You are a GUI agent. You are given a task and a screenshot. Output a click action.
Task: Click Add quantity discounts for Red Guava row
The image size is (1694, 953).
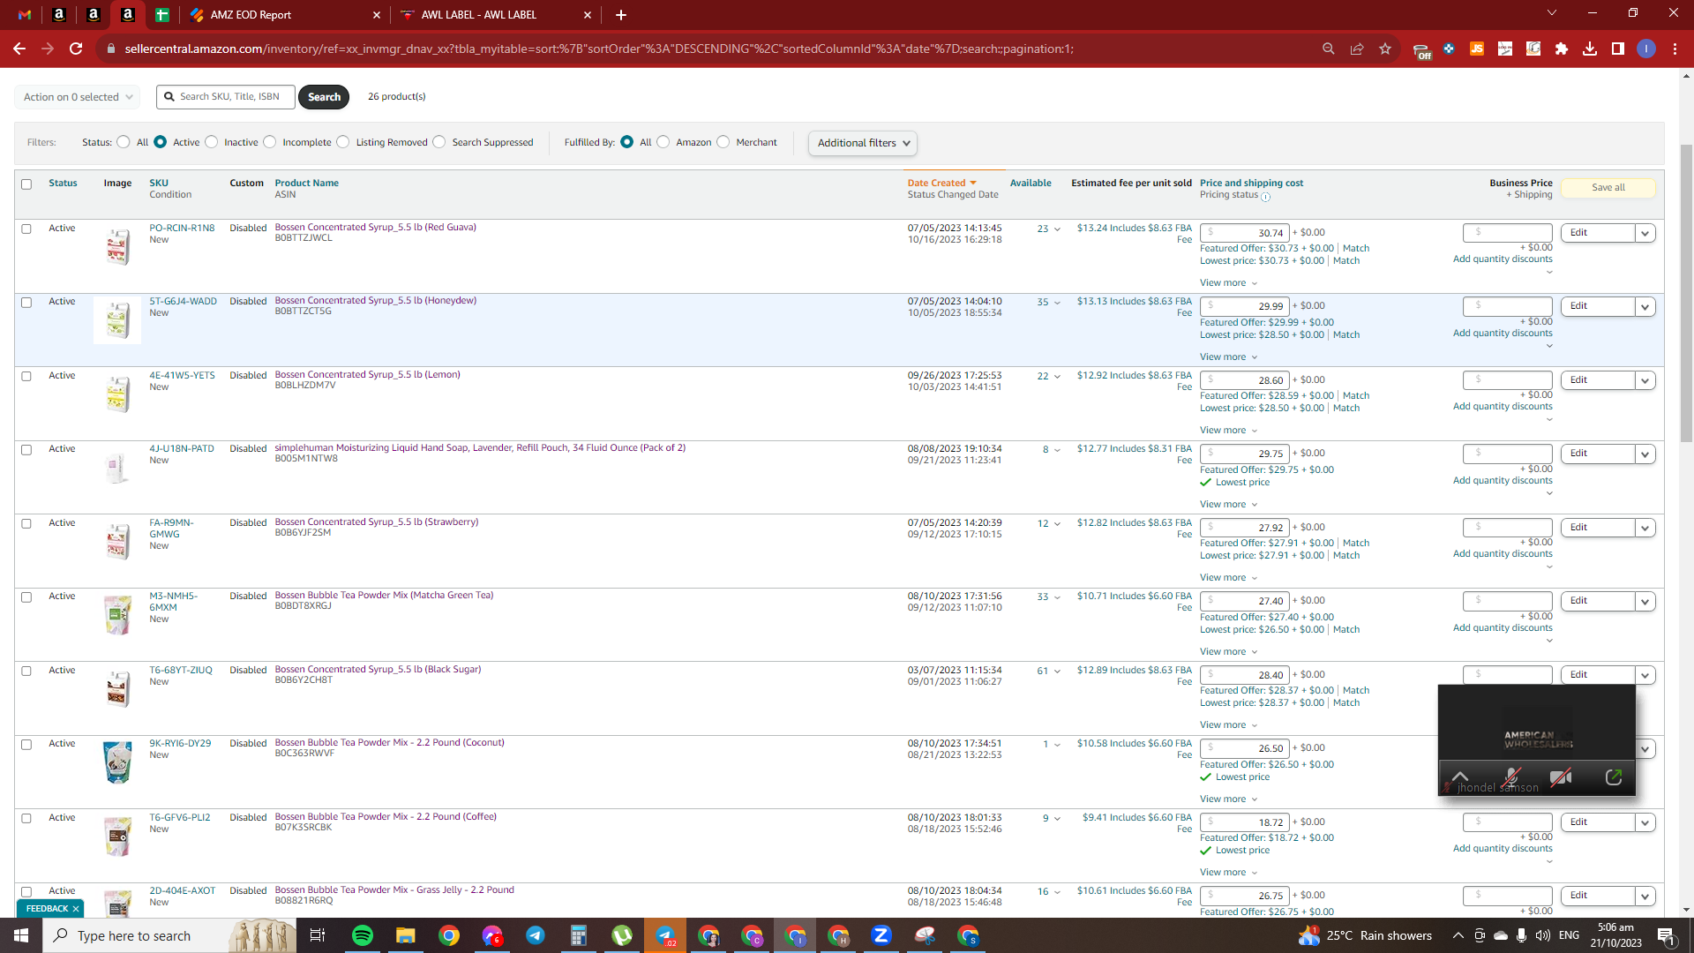(1503, 259)
